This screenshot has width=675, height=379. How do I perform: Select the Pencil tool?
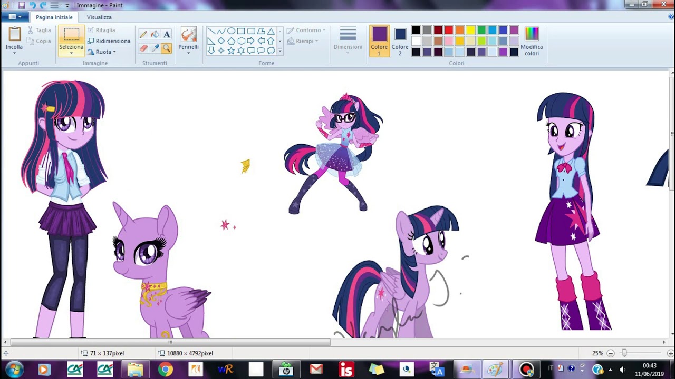(x=143, y=34)
